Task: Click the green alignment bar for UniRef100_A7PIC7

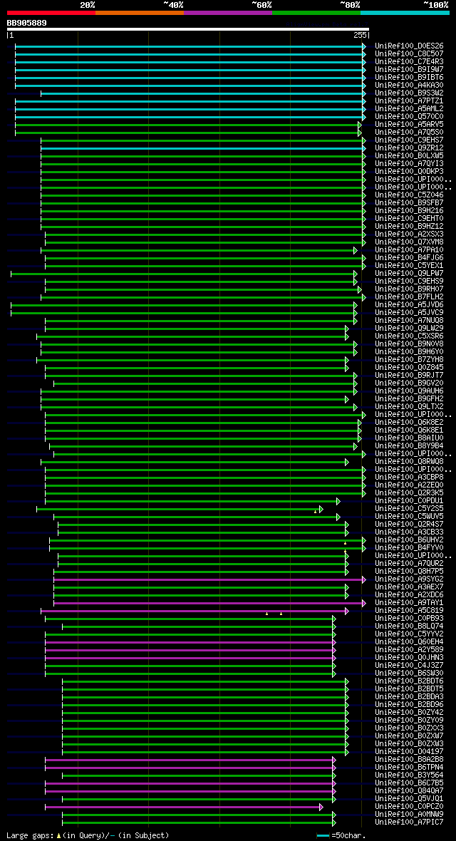Action: tap(199, 822)
